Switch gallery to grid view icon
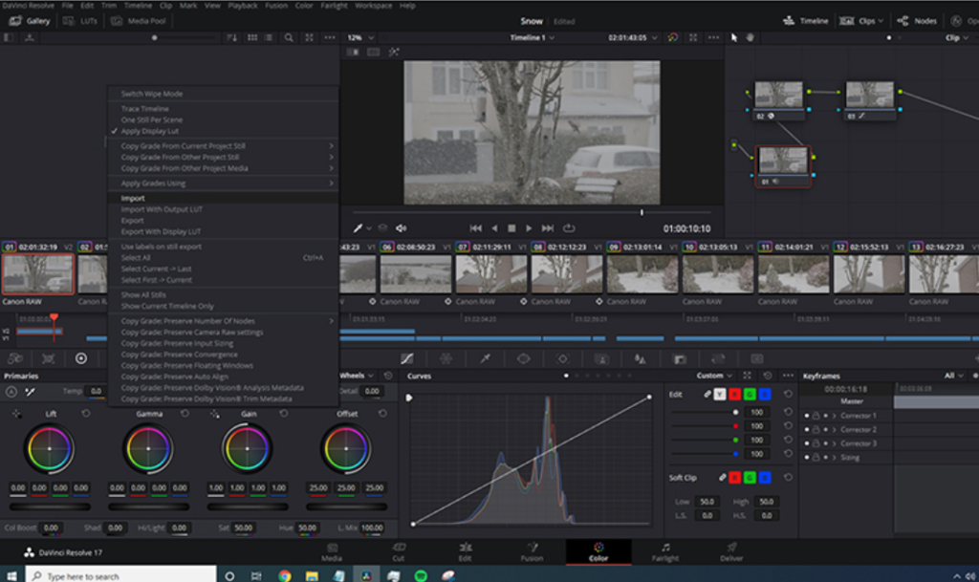The image size is (979, 582). point(252,37)
